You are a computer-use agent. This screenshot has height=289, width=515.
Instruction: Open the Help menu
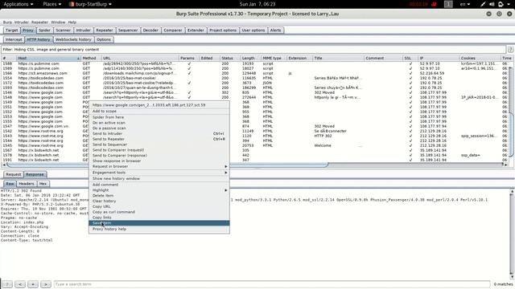[x=72, y=22]
